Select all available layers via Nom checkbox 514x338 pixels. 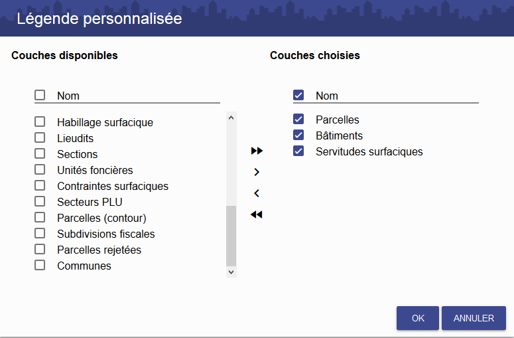pyautogui.click(x=40, y=95)
